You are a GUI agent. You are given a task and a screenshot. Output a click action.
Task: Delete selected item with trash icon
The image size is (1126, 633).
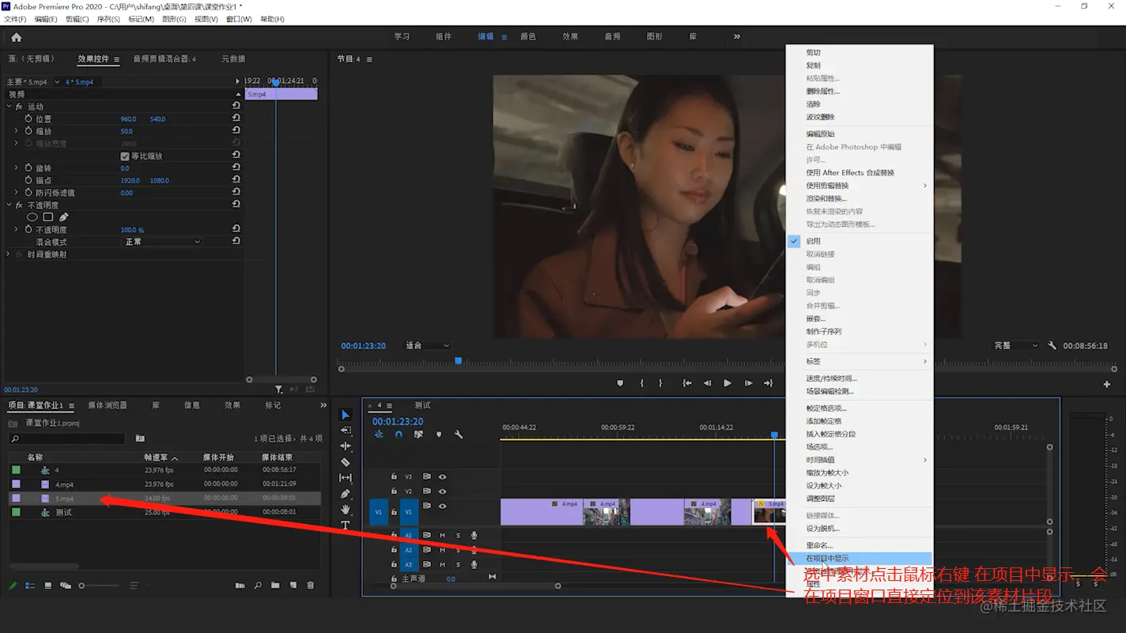point(310,586)
